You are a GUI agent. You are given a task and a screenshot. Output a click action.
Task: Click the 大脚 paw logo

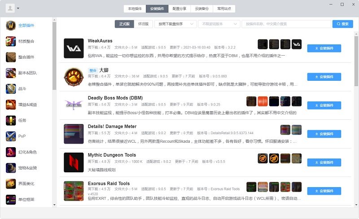pos(74,77)
